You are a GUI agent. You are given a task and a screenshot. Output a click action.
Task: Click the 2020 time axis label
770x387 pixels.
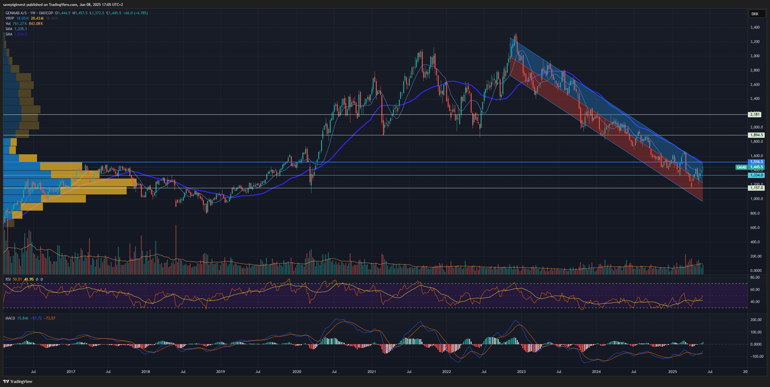point(297,372)
